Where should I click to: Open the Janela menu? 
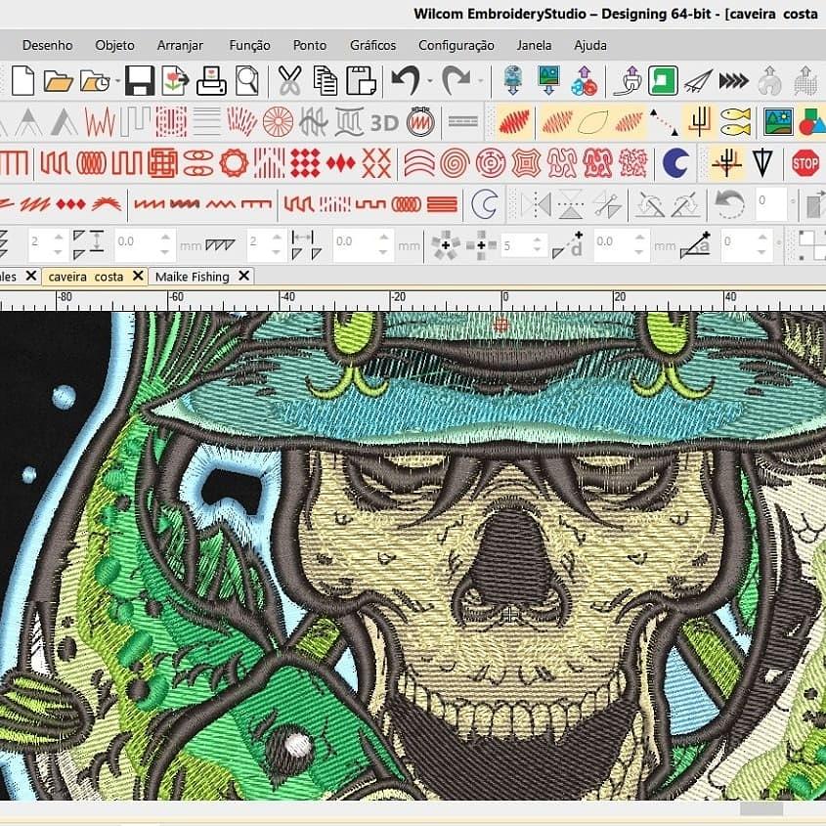pyautogui.click(x=534, y=45)
